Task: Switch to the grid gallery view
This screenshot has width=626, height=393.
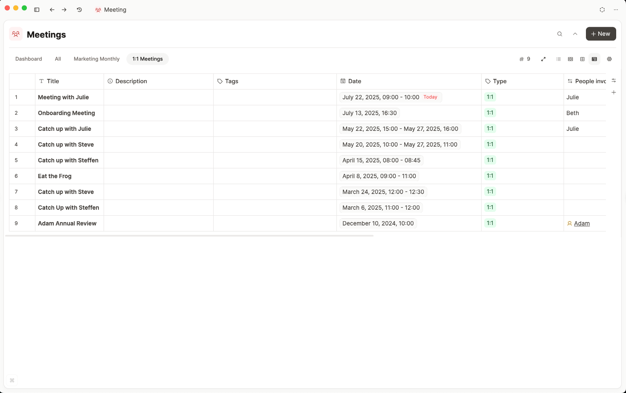Action: 583,59
